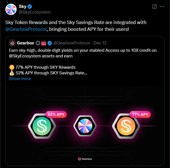Open the @SkyEcosystem handle under Sky

click(35, 12)
